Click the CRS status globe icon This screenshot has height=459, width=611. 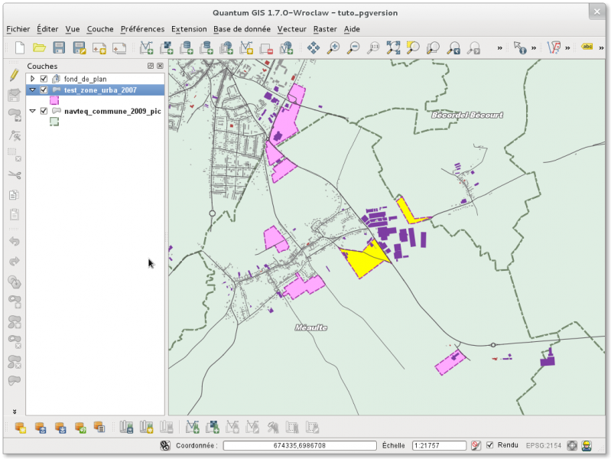(571, 445)
